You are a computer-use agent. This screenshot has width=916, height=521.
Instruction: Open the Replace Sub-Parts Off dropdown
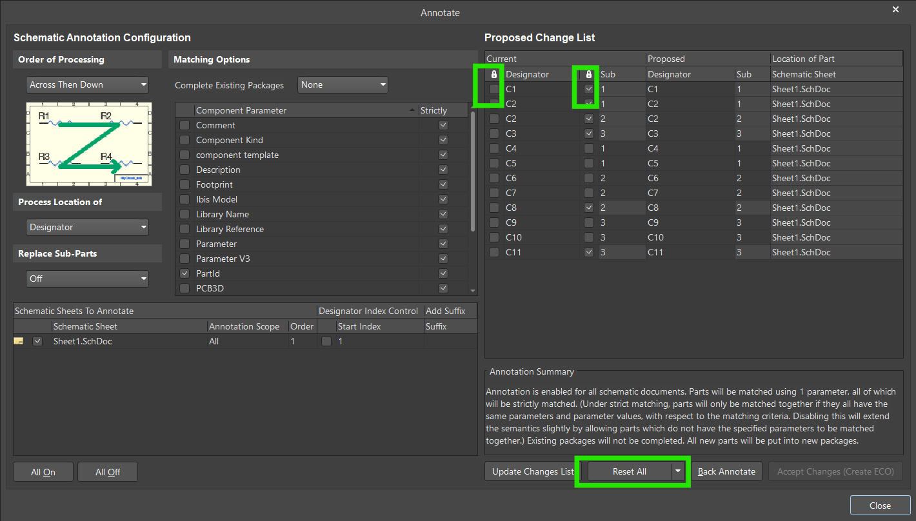pyautogui.click(x=88, y=279)
